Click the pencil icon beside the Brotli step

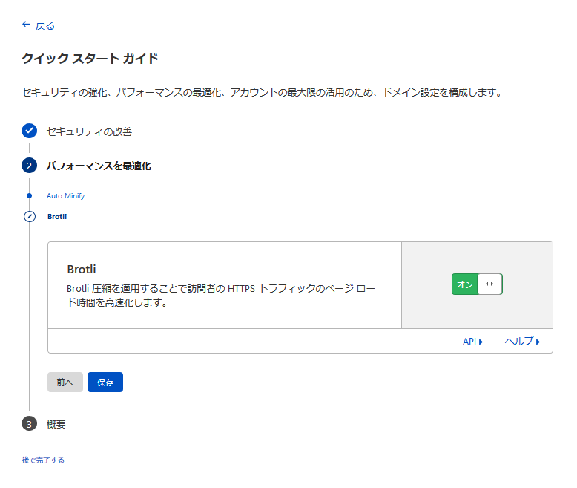tap(29, 217)
